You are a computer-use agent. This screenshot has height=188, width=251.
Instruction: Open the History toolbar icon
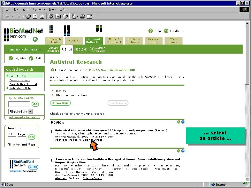pyautogui.click(x=65, y=16)
